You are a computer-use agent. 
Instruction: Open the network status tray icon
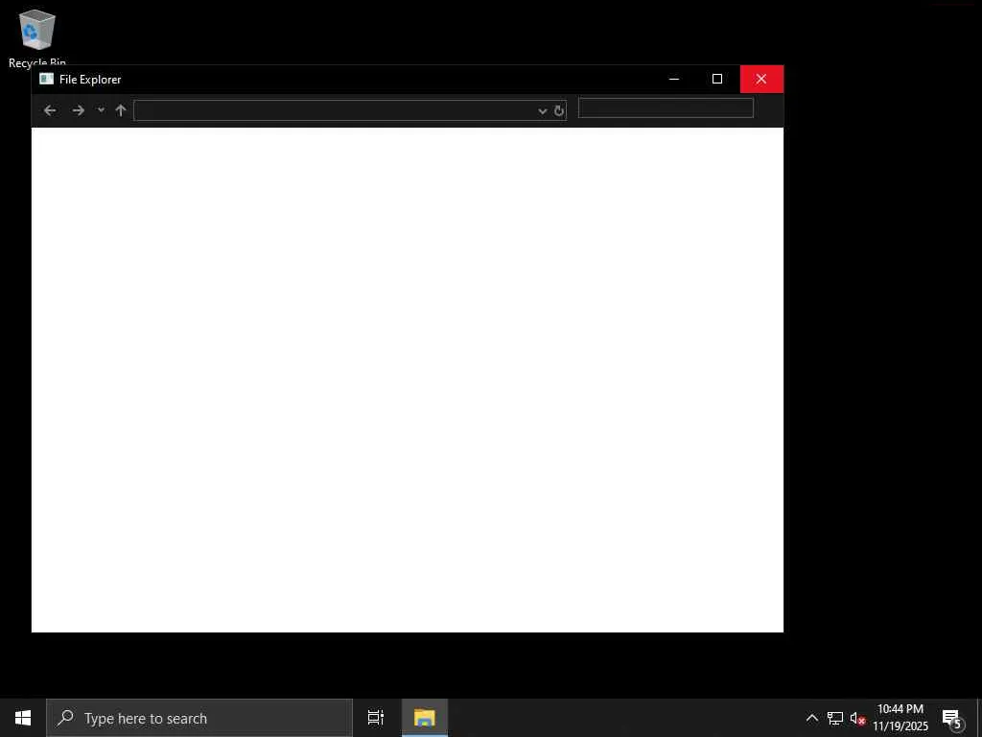[834, 718]
